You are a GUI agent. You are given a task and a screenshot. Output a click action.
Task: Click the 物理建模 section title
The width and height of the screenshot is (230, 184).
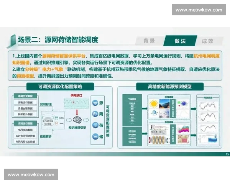[169, 97]
